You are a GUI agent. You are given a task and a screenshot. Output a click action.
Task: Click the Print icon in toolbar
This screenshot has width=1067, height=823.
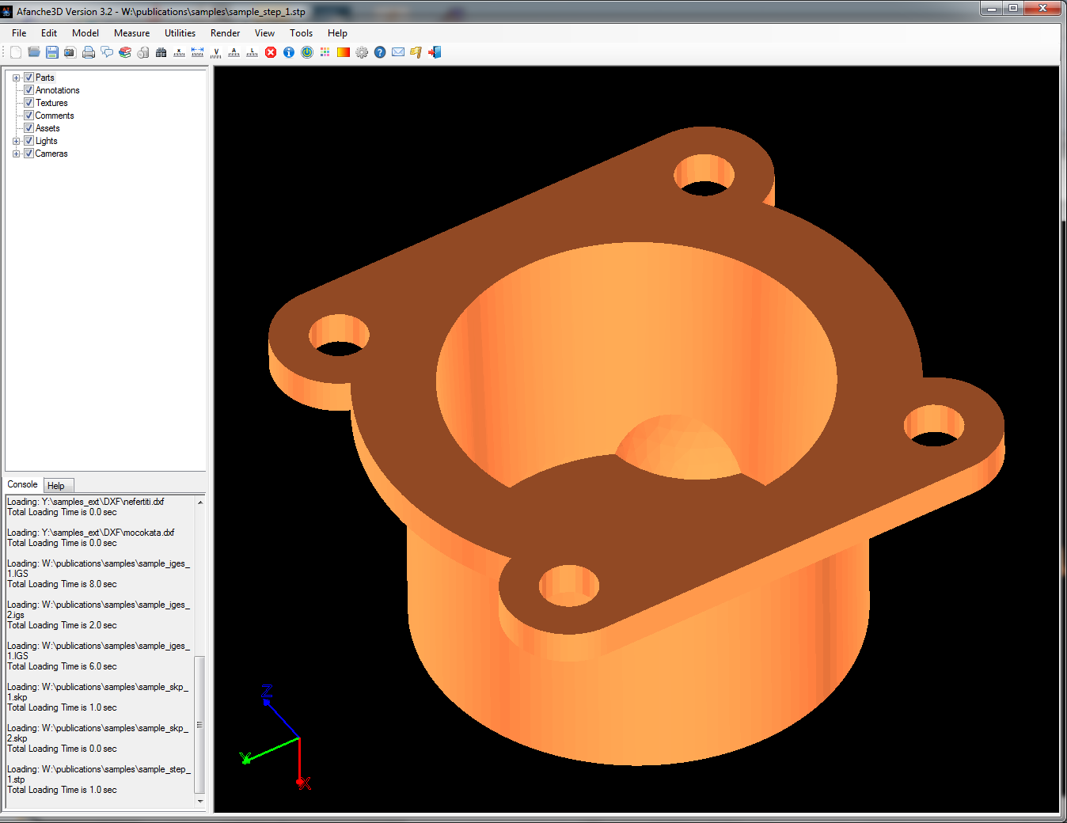(x=89, y=52)
